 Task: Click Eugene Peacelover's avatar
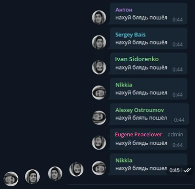coord(99,143)
